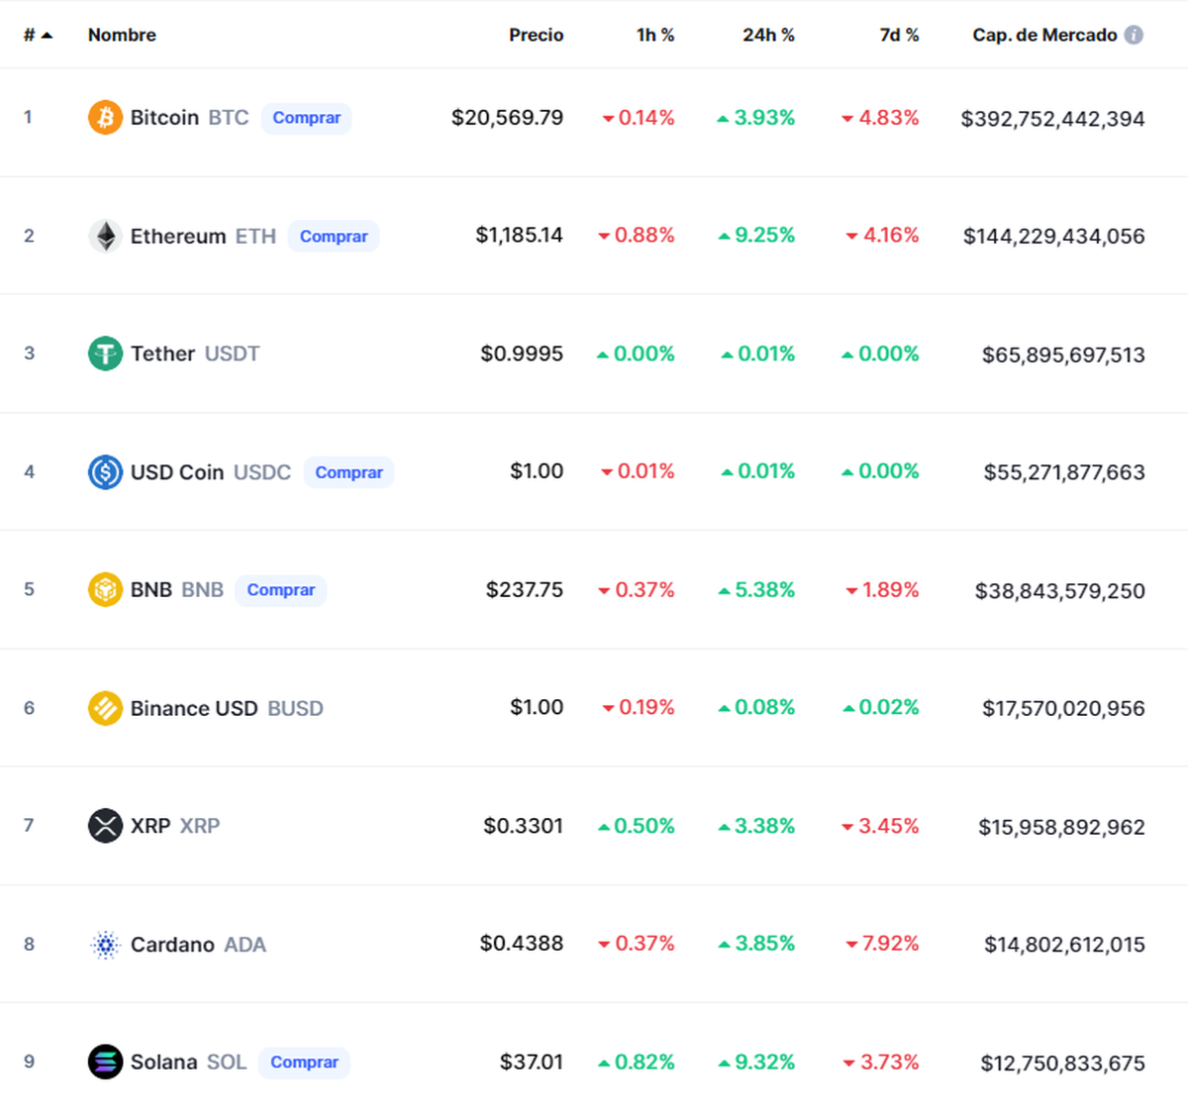The image size is (1188, 1119).
Task: Click the XRP logo icon
Action: tap(104, 825)
